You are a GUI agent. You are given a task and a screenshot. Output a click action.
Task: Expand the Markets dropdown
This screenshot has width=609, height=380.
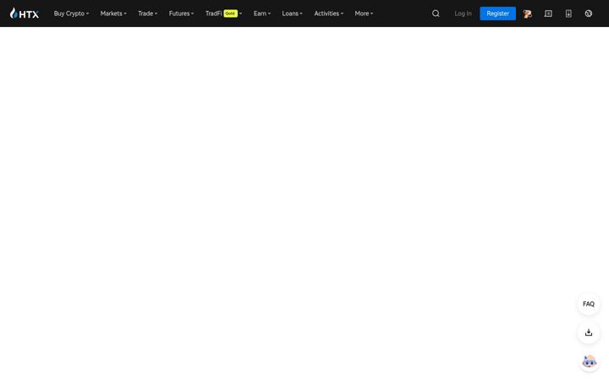pos(113,14)
